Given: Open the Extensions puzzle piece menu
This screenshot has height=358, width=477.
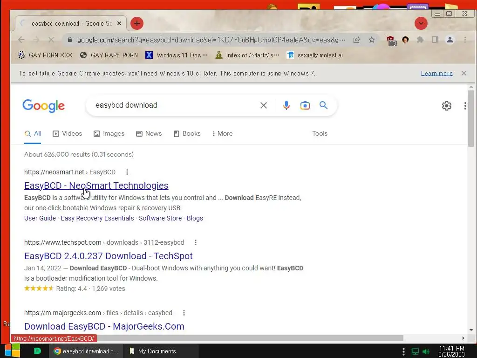Looking at the screenshot, I should 420,40.
